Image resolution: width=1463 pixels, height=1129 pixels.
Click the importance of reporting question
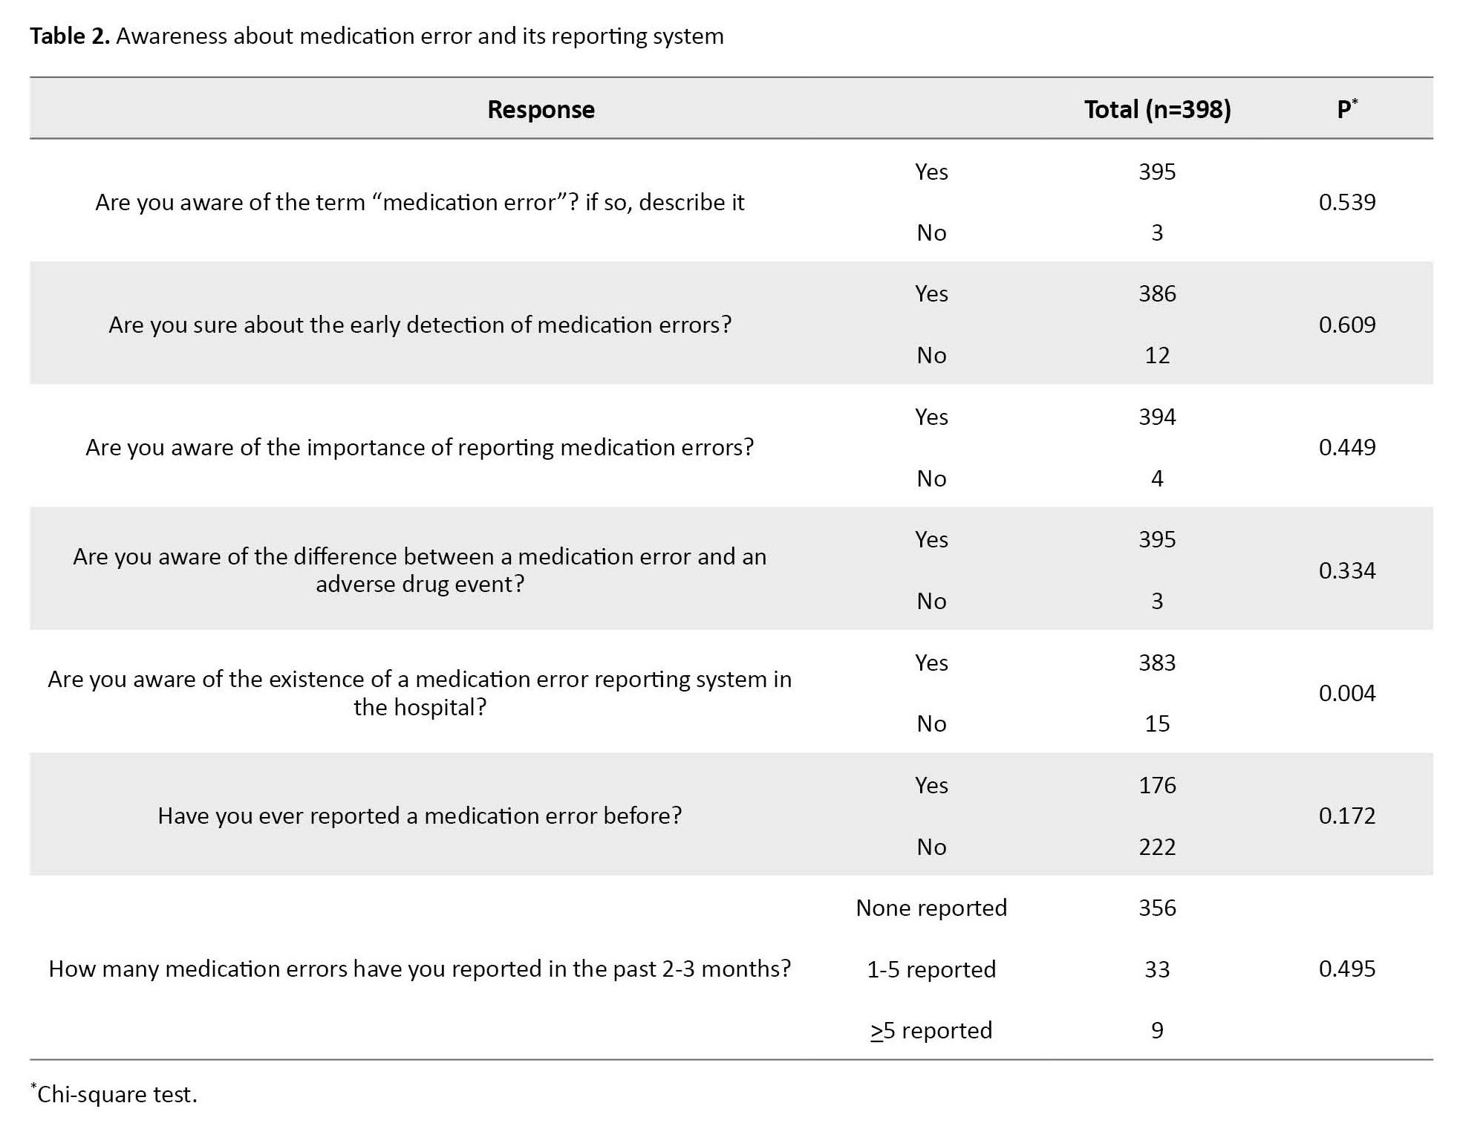pyautogui.click(x=420, y=447)
